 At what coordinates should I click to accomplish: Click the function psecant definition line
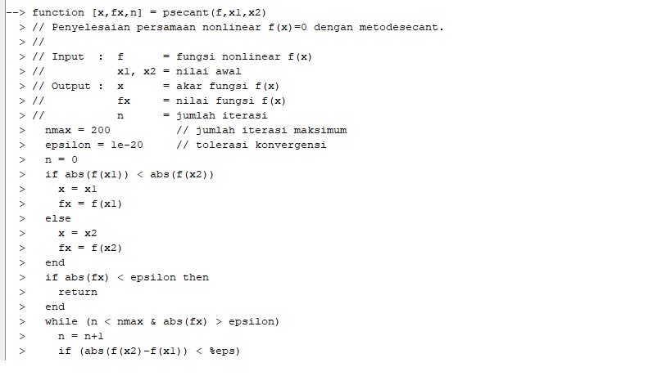click(149, 12)
